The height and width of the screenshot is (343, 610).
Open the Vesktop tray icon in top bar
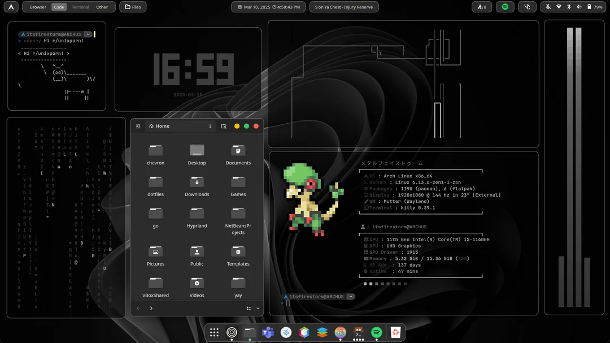point(527,7)
